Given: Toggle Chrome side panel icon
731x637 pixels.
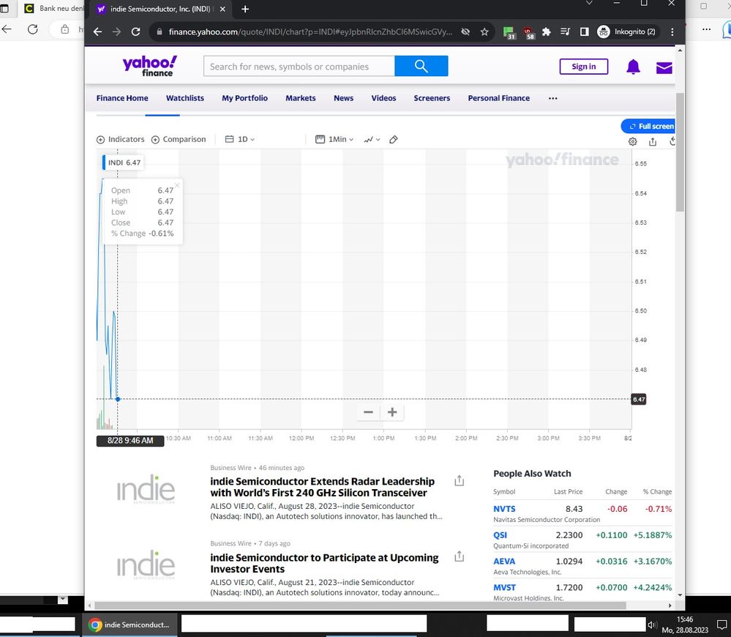Looking at the screenshot, I should (584, 31).
